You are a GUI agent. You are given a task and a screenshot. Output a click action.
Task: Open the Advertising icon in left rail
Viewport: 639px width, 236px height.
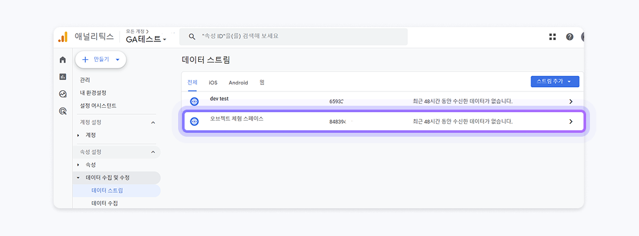[63, 111]
